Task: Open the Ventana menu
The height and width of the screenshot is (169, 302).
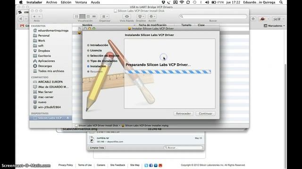Action: coord(81,2)
